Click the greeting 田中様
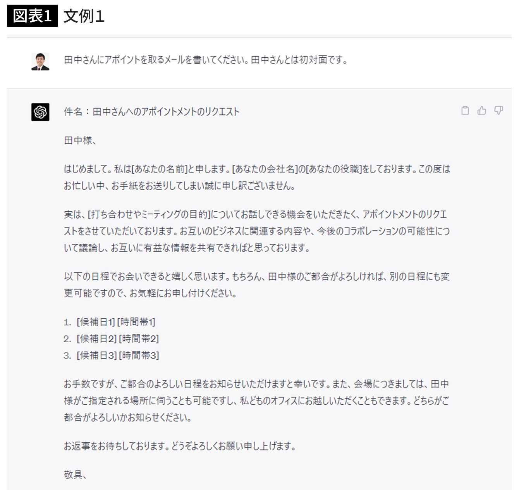The image size is (519, 490). pos(79,140)
